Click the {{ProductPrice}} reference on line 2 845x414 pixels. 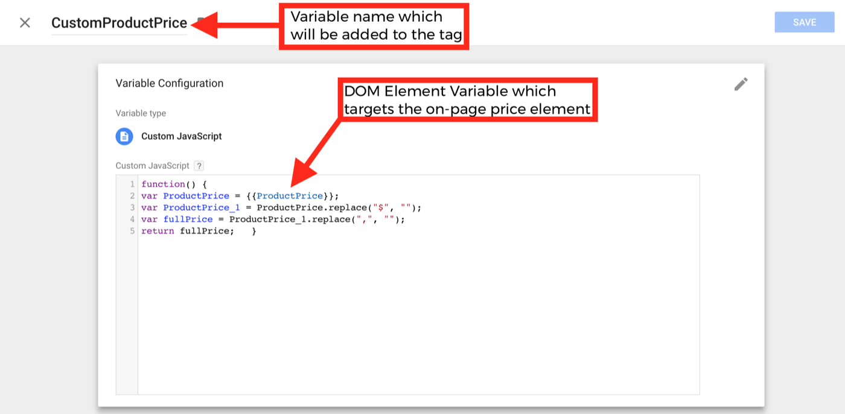tap(290, 196)
